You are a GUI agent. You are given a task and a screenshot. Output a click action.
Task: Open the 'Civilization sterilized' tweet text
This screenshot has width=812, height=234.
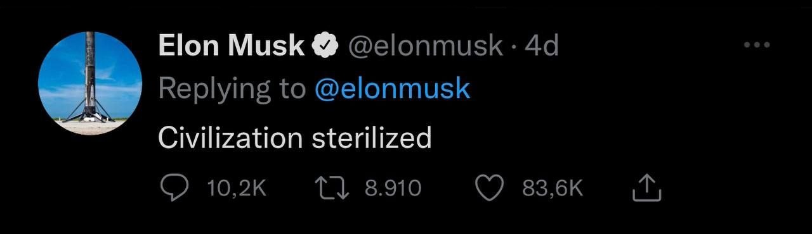click(x=295, y=138)
